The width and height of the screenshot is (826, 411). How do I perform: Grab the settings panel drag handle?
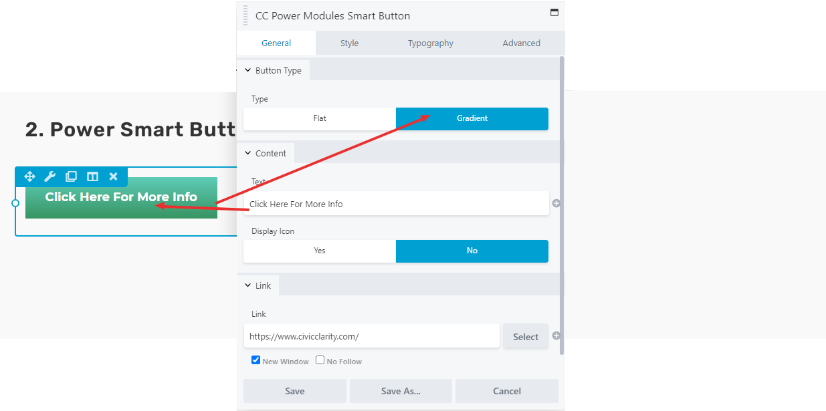coord(245,15)
